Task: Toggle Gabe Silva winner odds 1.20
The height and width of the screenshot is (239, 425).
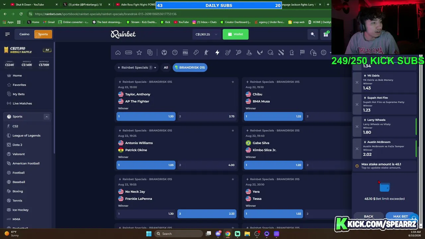Action: click(x=273, y=165)
